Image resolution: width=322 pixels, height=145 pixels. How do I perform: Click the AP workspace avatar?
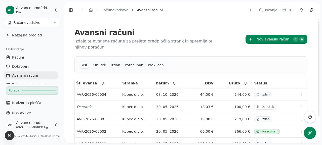point(10,10)
